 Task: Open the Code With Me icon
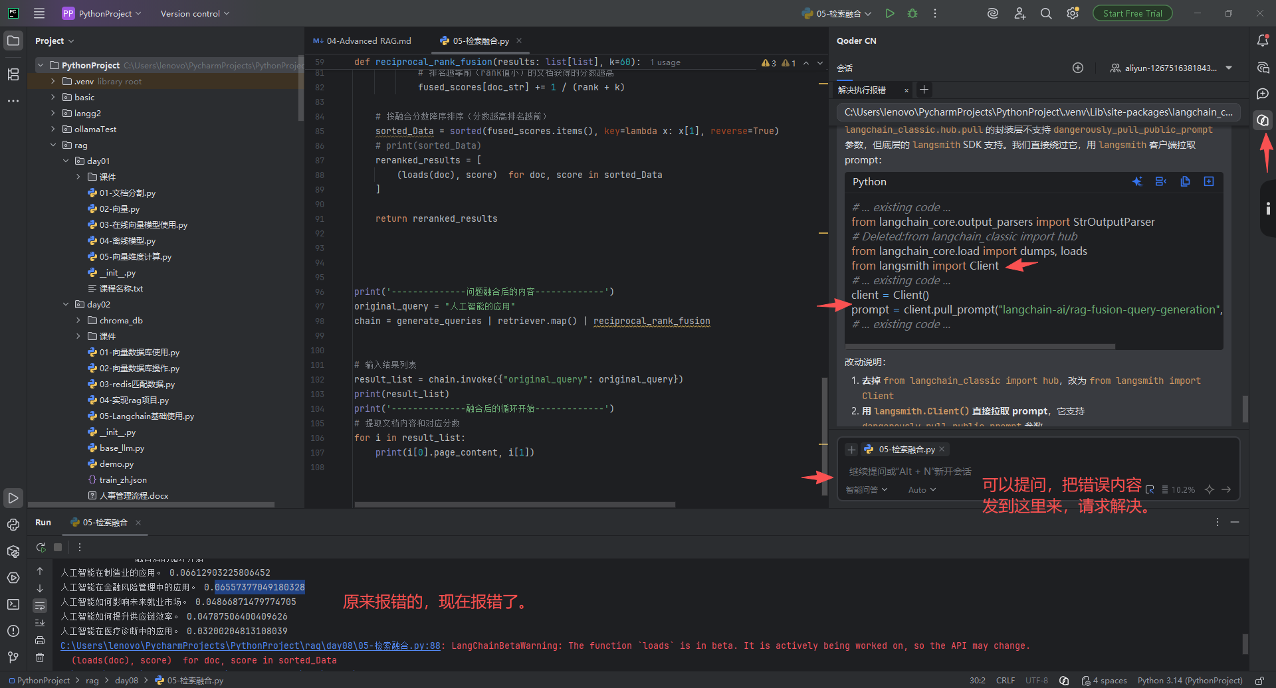point(1019,13)
